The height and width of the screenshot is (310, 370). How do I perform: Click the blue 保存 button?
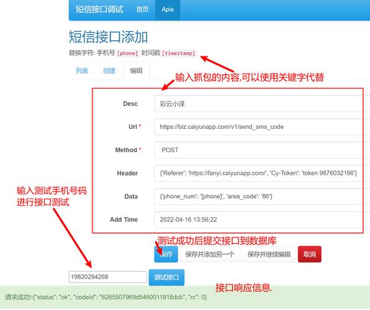[166, 254]
